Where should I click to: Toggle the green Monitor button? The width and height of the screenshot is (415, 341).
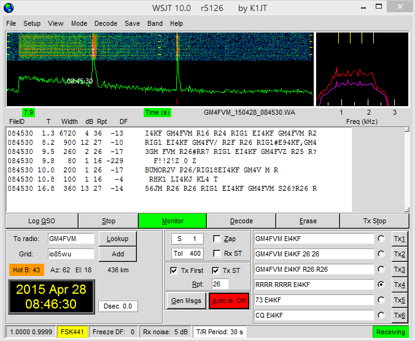coord(173,221)
